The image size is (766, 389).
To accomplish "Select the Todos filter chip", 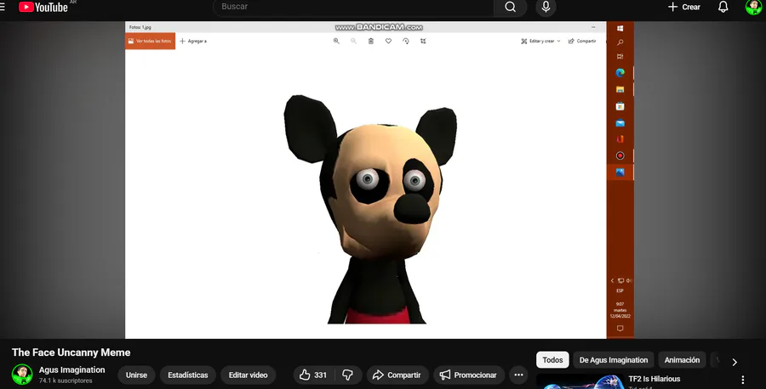I will pos(552,360).
